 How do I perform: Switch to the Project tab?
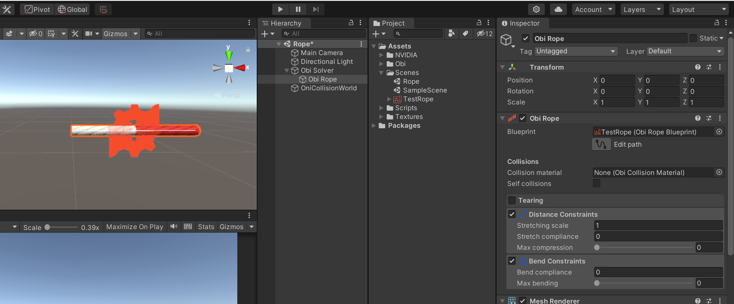pyautogui.click(x=392, y=23)
